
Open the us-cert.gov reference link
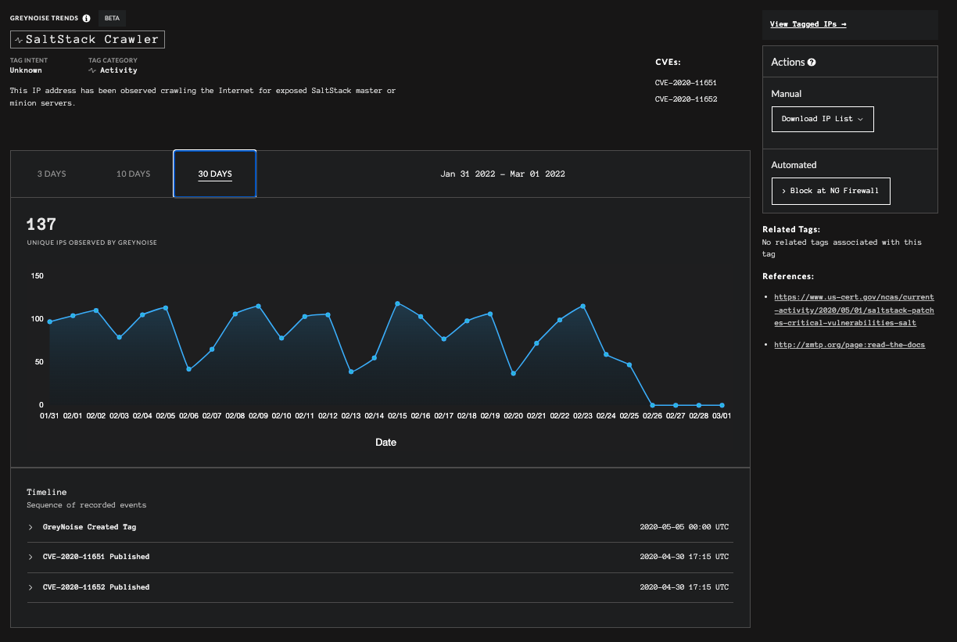pos(853,310)
